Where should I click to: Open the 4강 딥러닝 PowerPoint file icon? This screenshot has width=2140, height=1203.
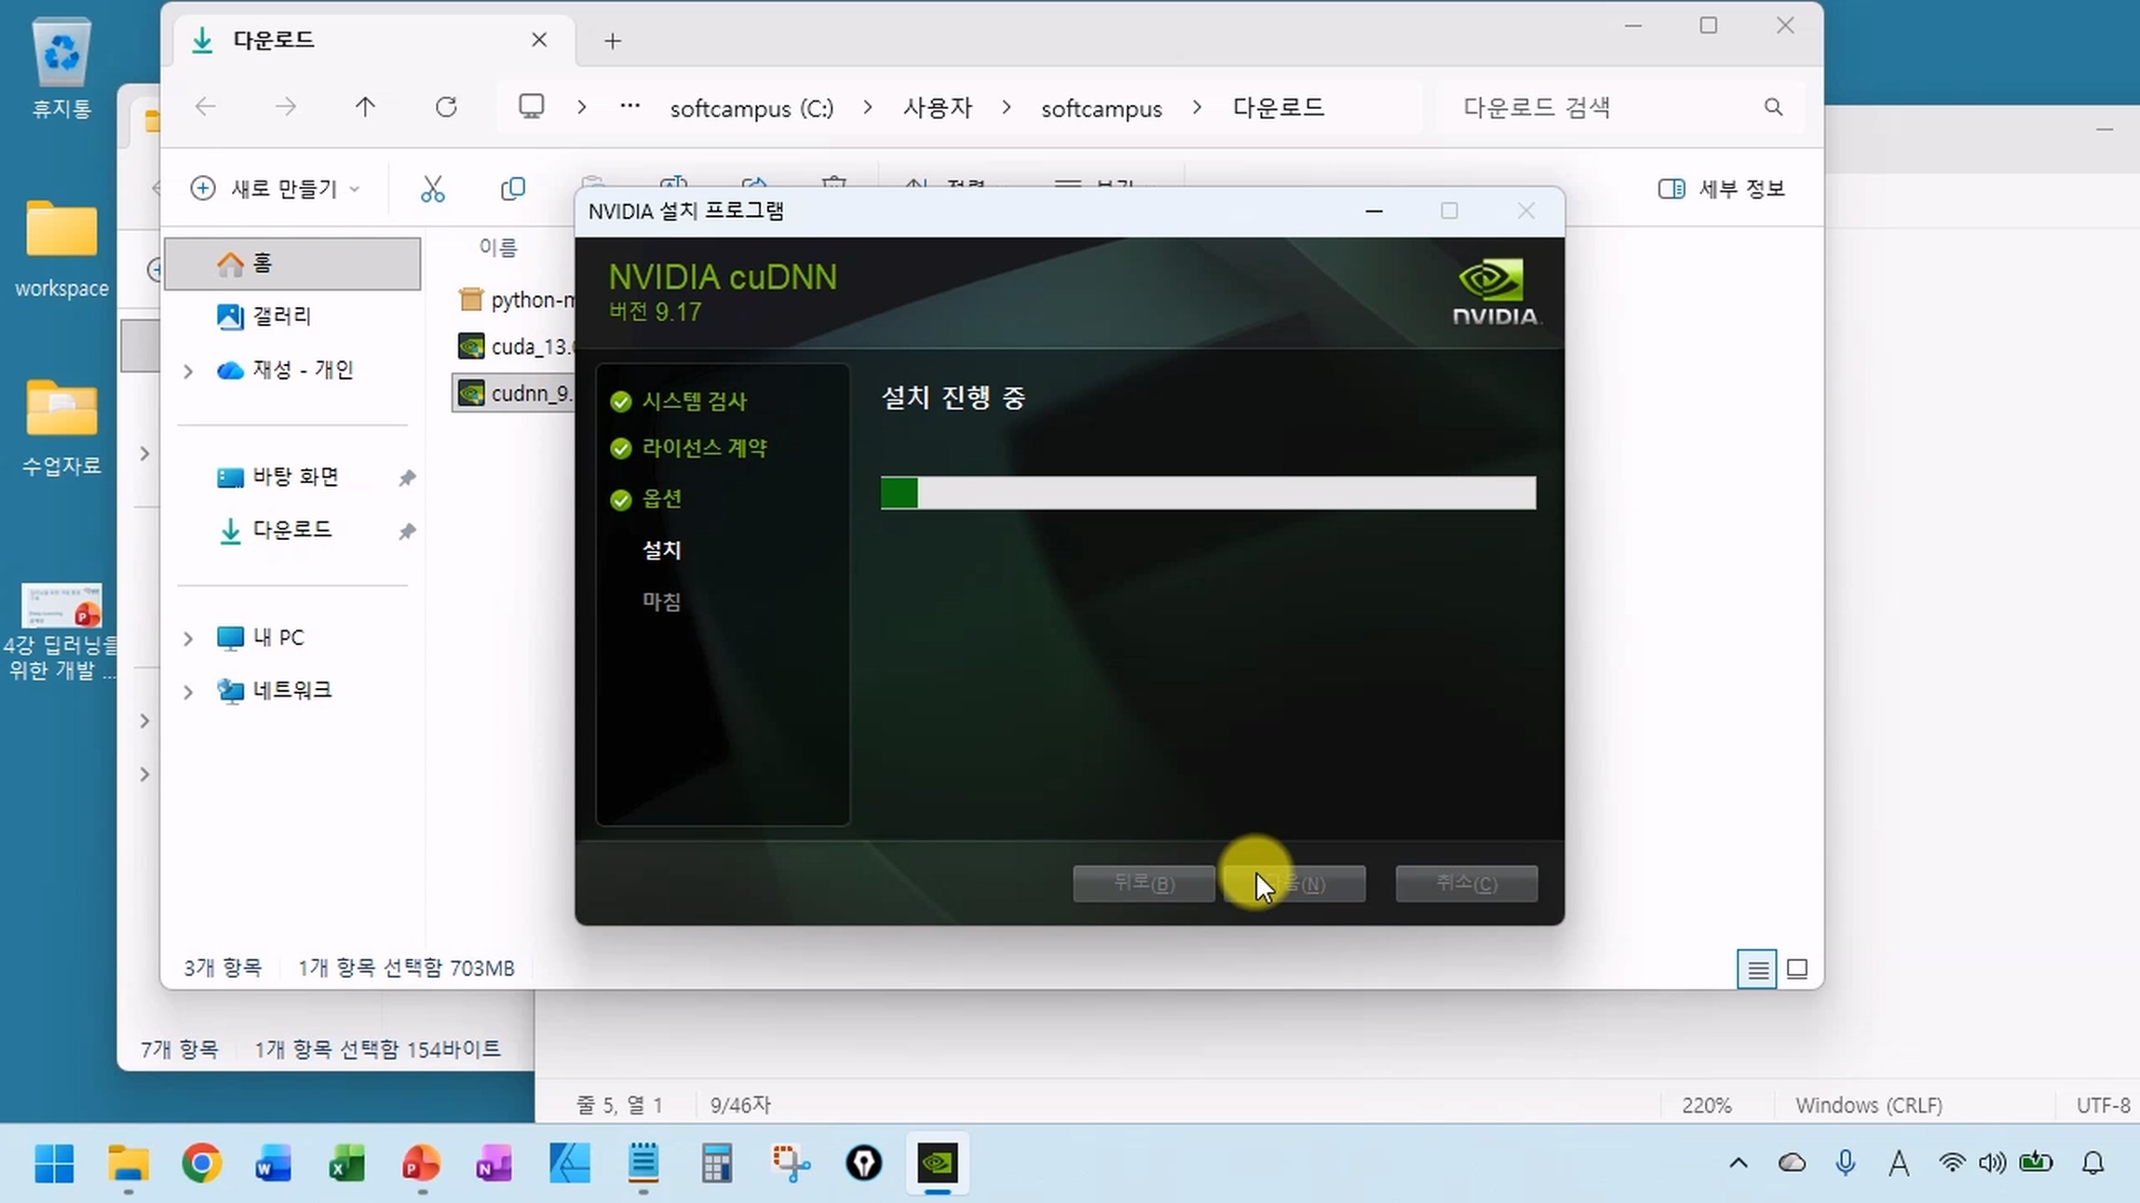(61, 631)
